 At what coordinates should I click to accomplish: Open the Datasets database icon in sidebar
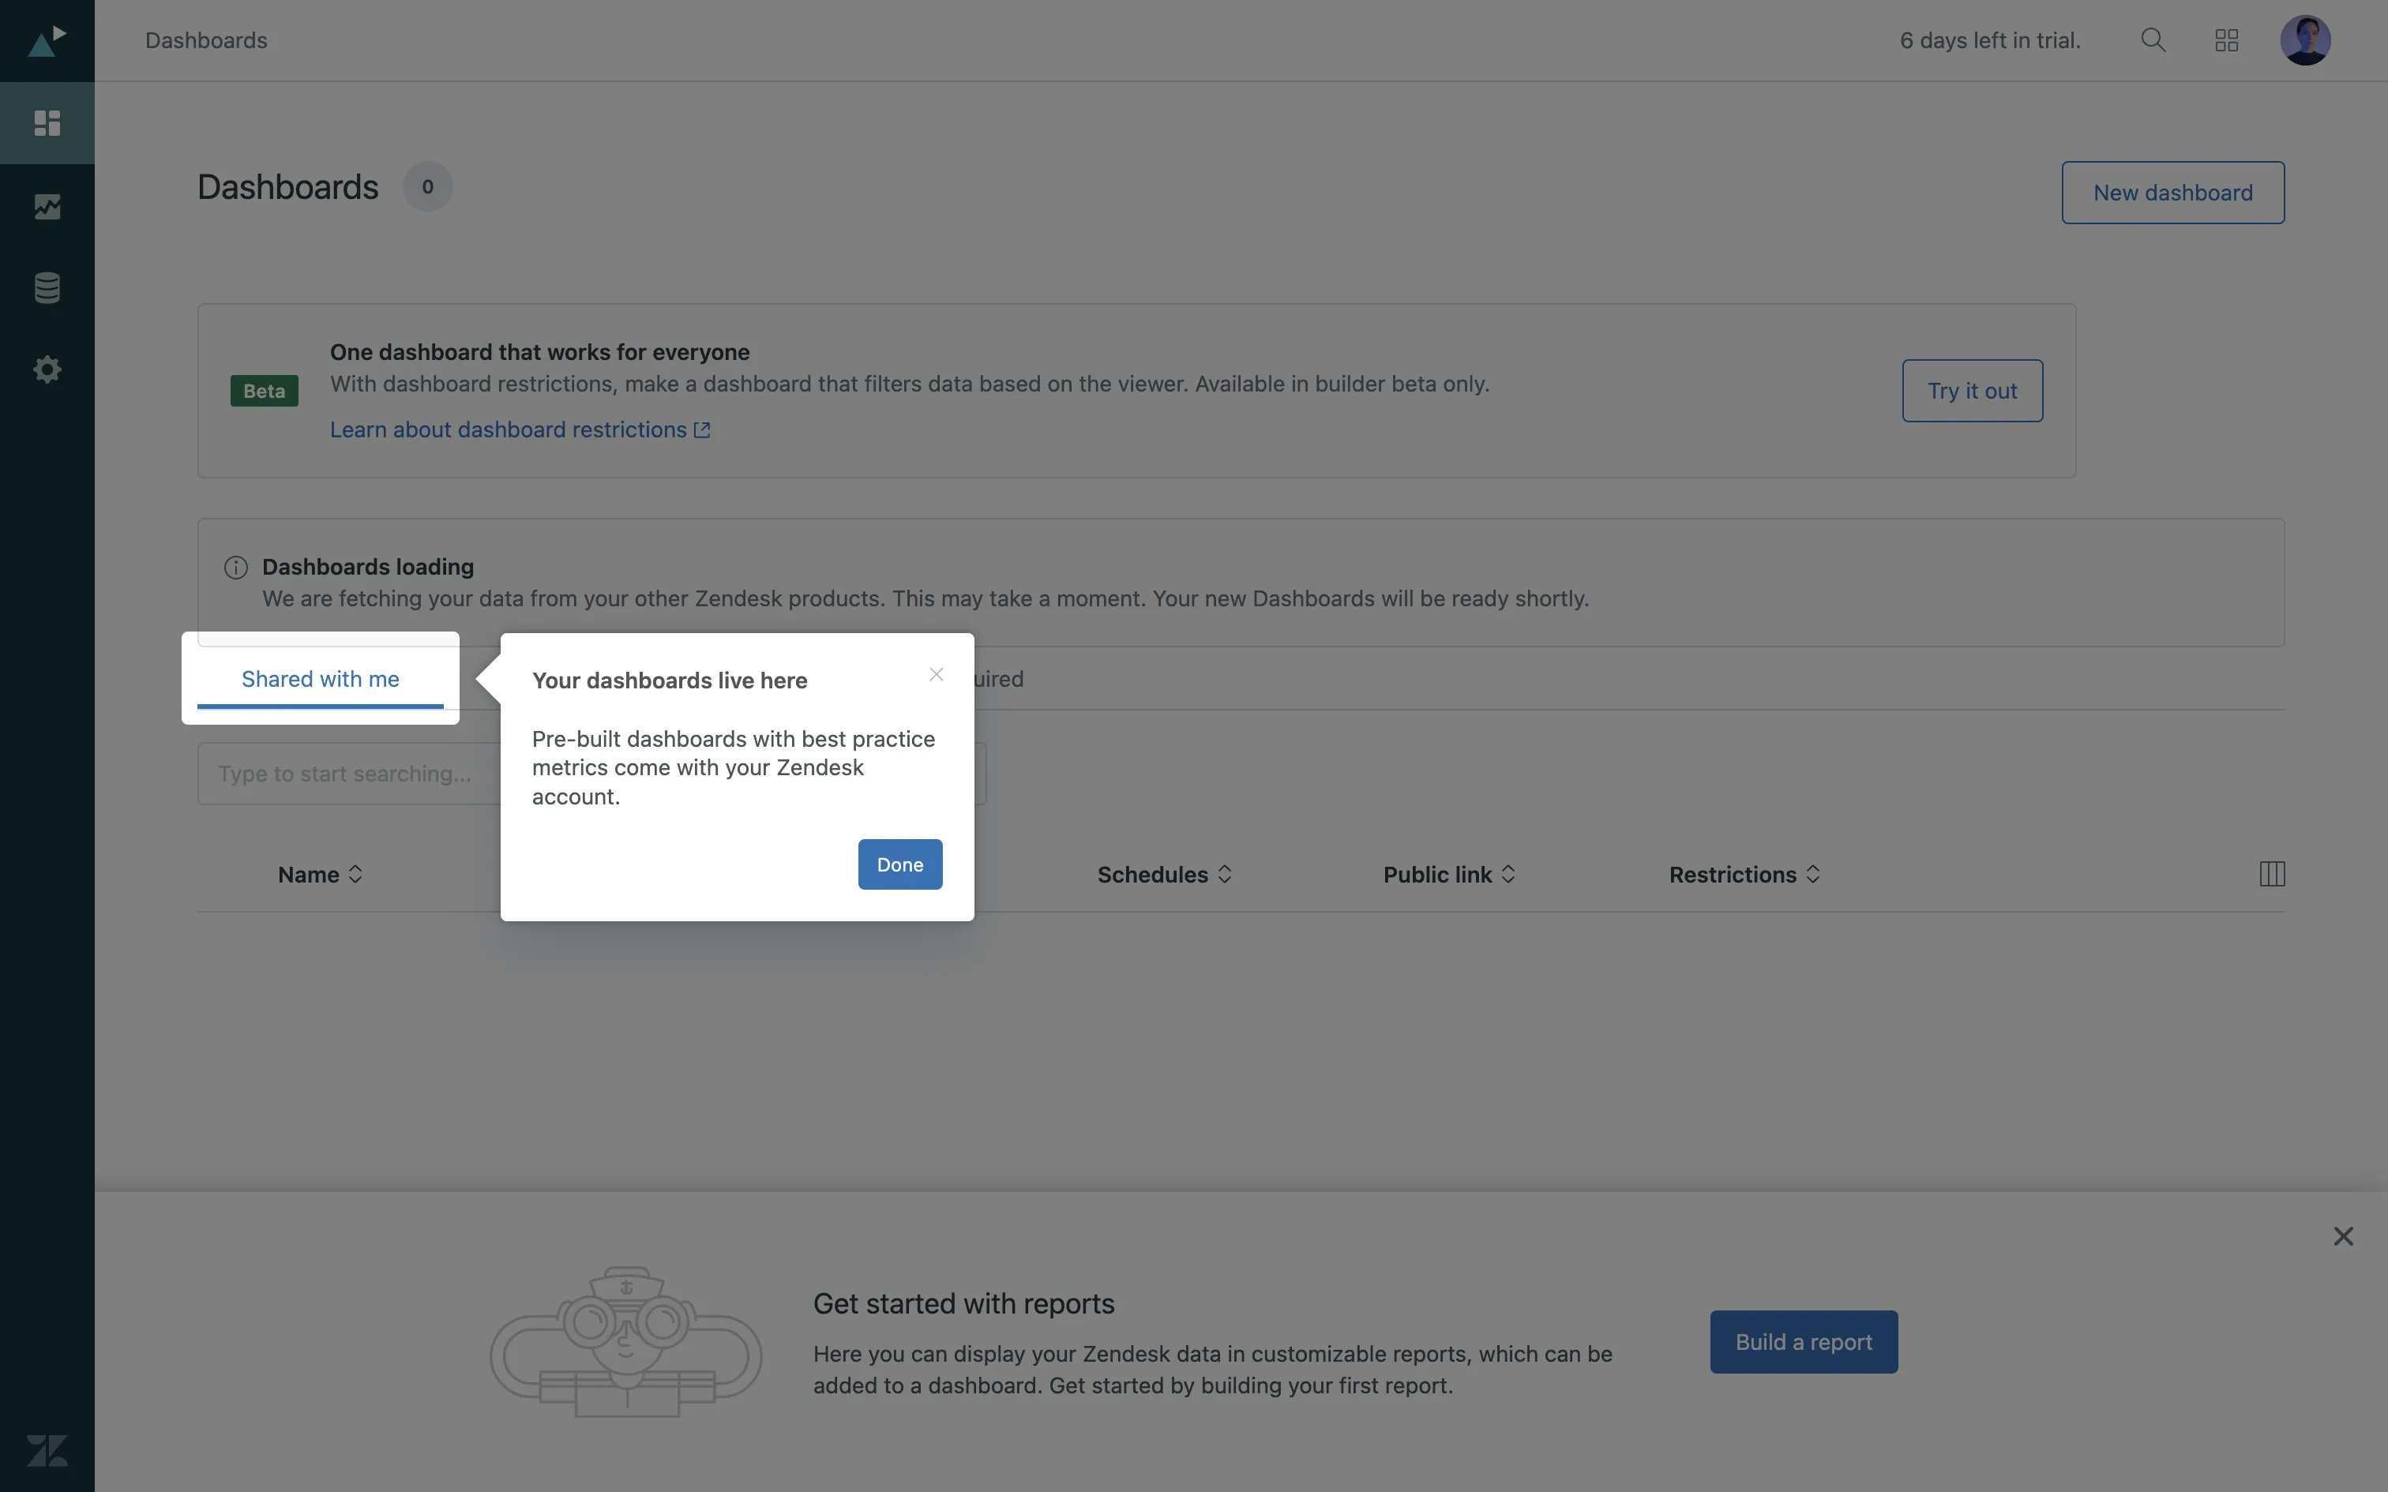pyautogui.click(x=47, y=288)
